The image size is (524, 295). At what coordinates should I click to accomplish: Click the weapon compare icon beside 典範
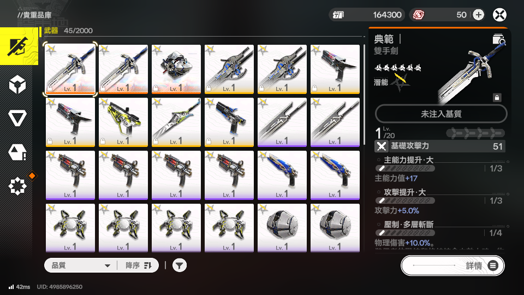point(498,39)
